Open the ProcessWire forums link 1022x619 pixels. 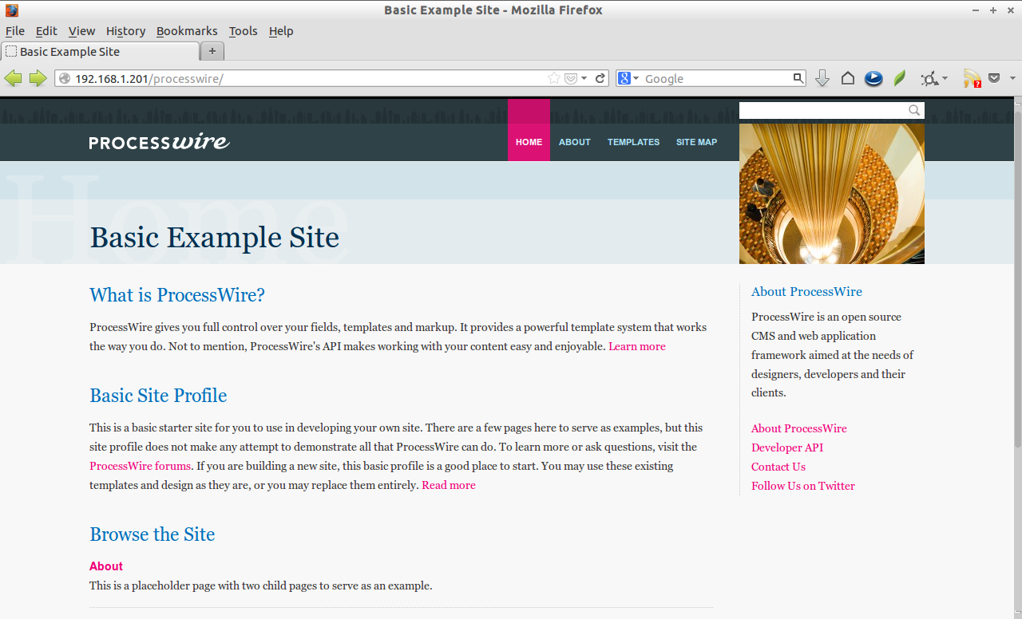[140, 466]
